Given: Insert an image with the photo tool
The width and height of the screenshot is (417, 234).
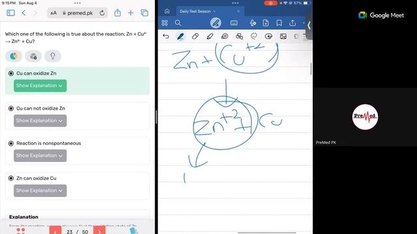Looking at the screenshot, I should pyautogui.click(x=283, y=36).
